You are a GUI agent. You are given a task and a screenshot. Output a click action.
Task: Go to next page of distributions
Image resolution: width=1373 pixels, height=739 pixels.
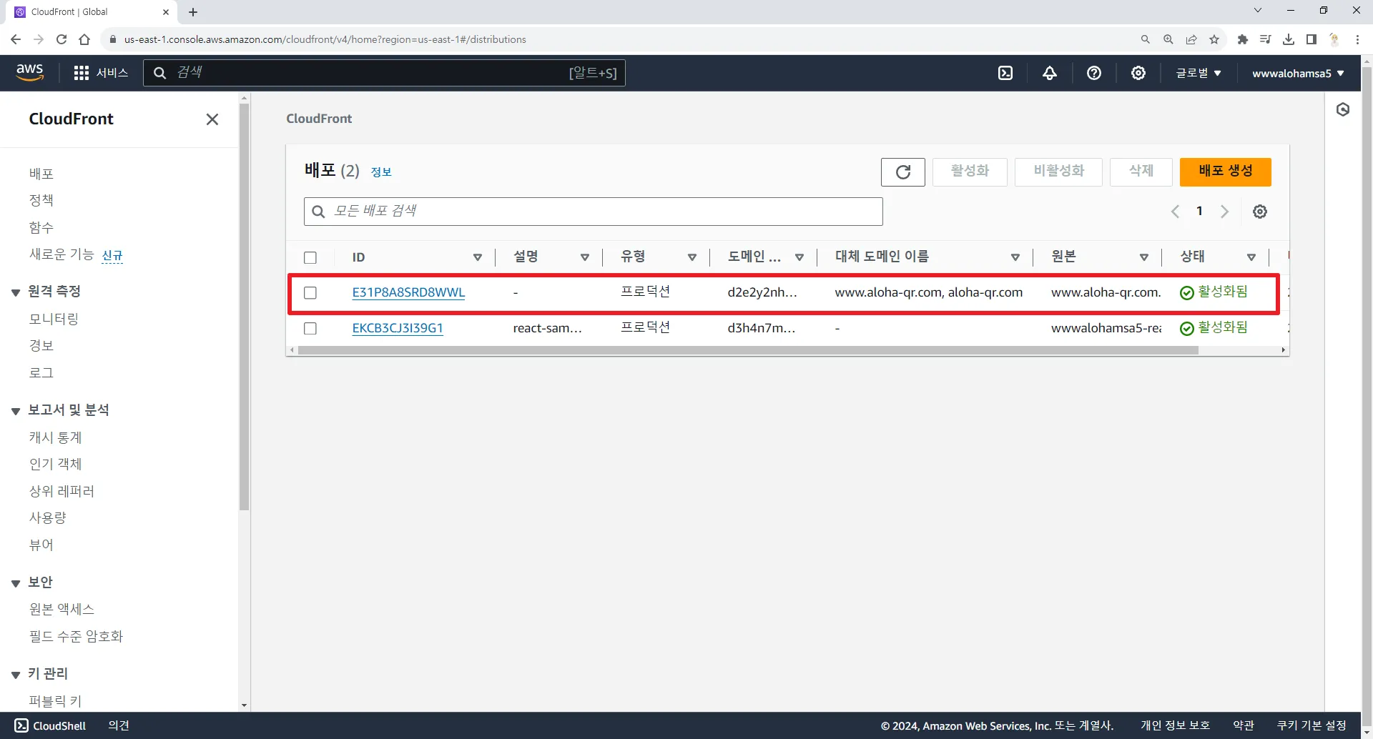point(1225,212)
